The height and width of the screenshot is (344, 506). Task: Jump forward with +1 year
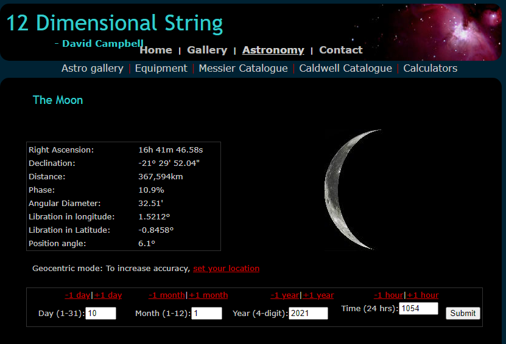pos(318,295)
